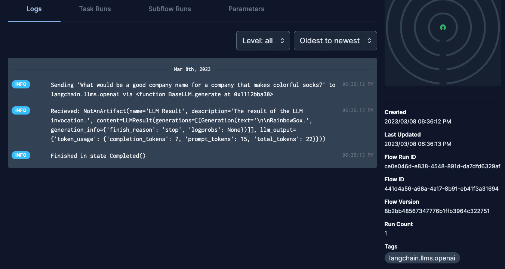
Task: Select the Parameters tab
Action: pyautogui.click(x=246, y=9)
